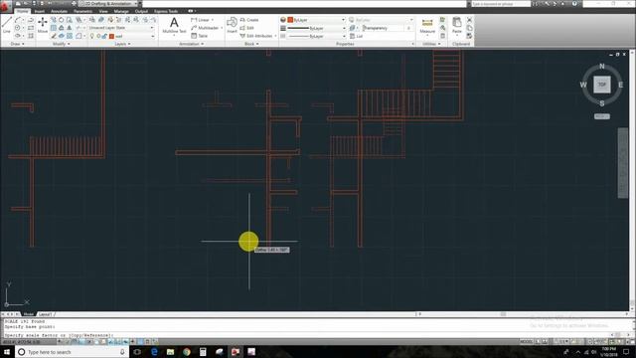Click the Copy Clip icon in Clipboard panel
The height and width of the screenshot is (358, 636).
tap(469, 28)
